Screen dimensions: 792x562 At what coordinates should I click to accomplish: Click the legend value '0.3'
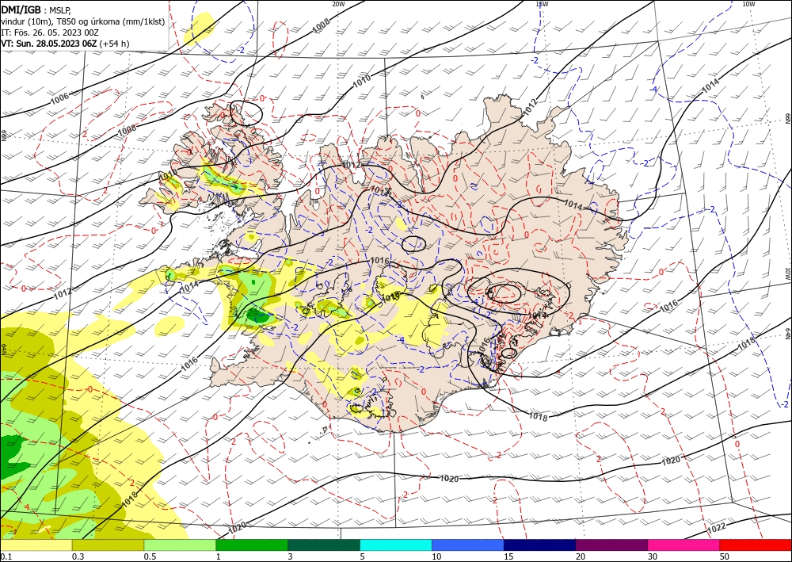click(x=78, y=556)
